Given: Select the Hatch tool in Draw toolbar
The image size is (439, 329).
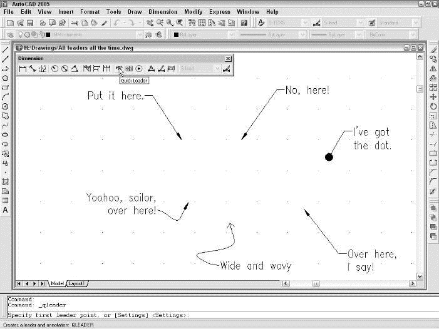Looking at the screenshot, I should (6, 182).
